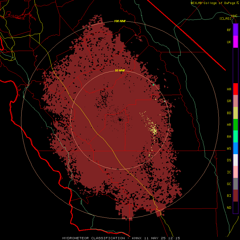Screen dimensions: 240x240
Task: Click the RF purple legend swatch
Action: pos(235,30)
